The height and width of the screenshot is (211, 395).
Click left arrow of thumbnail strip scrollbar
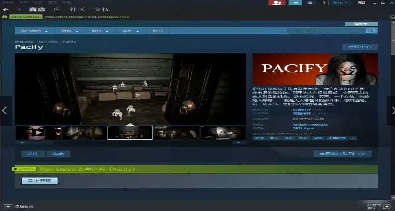(x=22, y=142)
